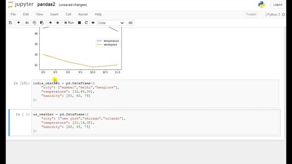Insert a cell below with plus icon

coord(18,23)
